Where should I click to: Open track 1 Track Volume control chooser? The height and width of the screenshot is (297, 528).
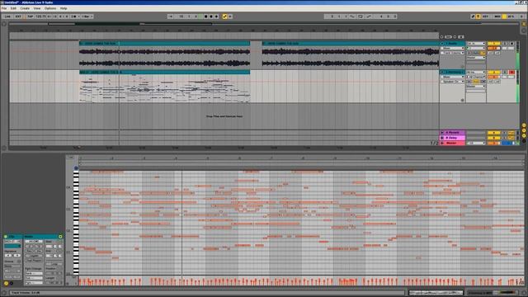point(453,53)
